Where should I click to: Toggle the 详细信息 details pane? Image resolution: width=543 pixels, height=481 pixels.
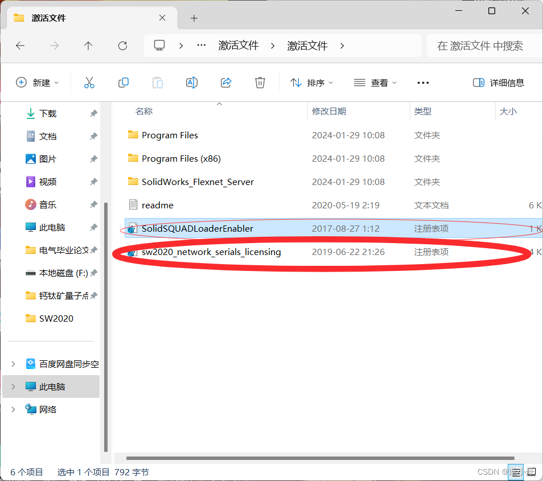point(499,83)
